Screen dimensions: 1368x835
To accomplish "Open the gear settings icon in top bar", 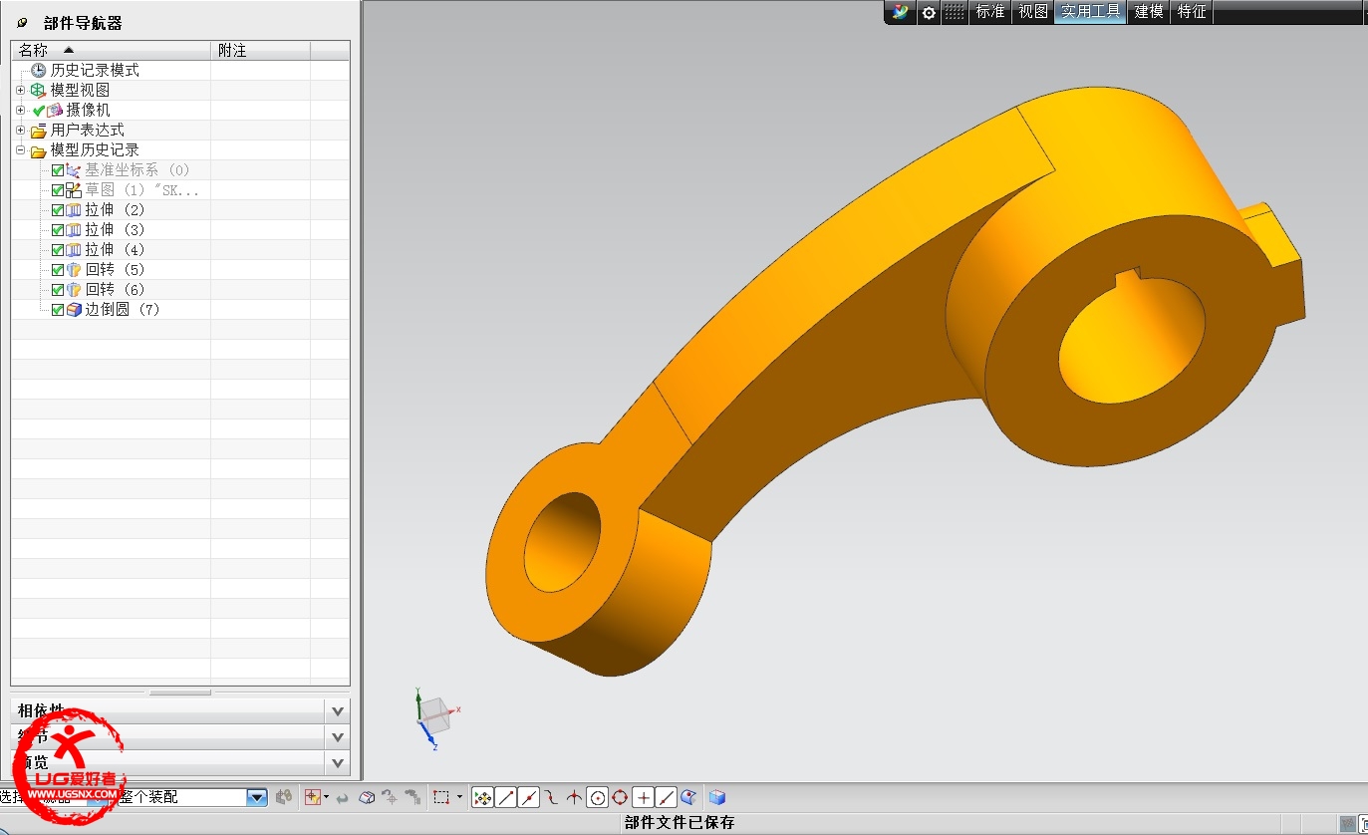I will pos(929,12).
